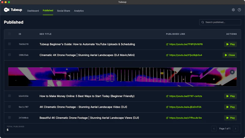Click the title Cinematic 4K Drone Footage
Viewport: 245px width, 138px height.
click(x=87, y=55)
